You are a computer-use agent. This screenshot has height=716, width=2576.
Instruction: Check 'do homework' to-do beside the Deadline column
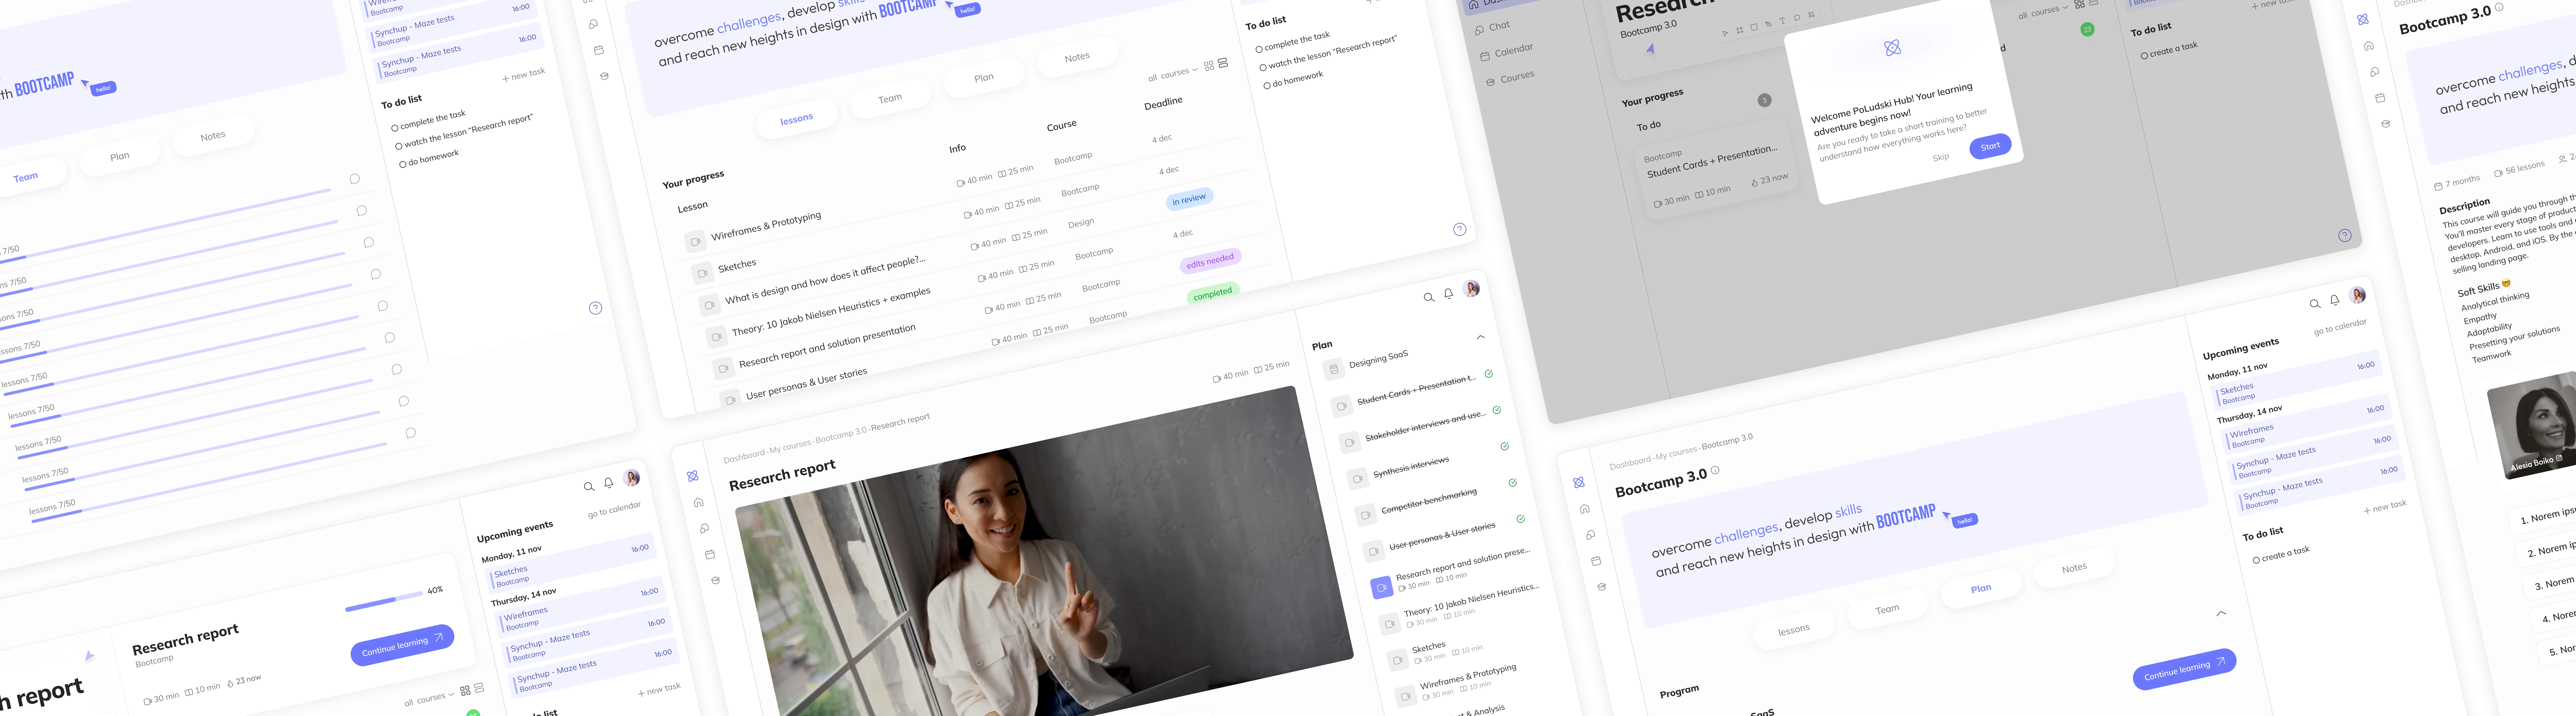pos(1267,86)
